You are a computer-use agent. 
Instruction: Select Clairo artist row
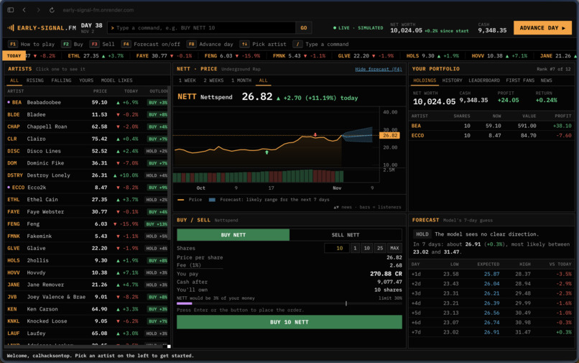pyautogui.click(x=87, y=139)
